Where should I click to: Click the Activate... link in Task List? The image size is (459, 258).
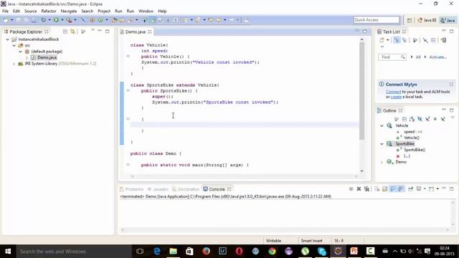click(x=437, y=57)
